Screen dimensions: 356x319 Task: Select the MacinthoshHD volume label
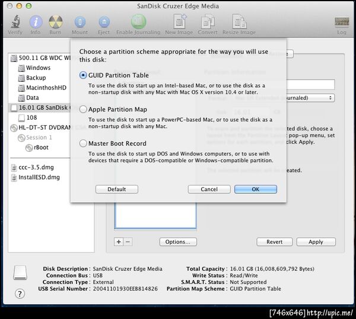[x=46, y=88]
